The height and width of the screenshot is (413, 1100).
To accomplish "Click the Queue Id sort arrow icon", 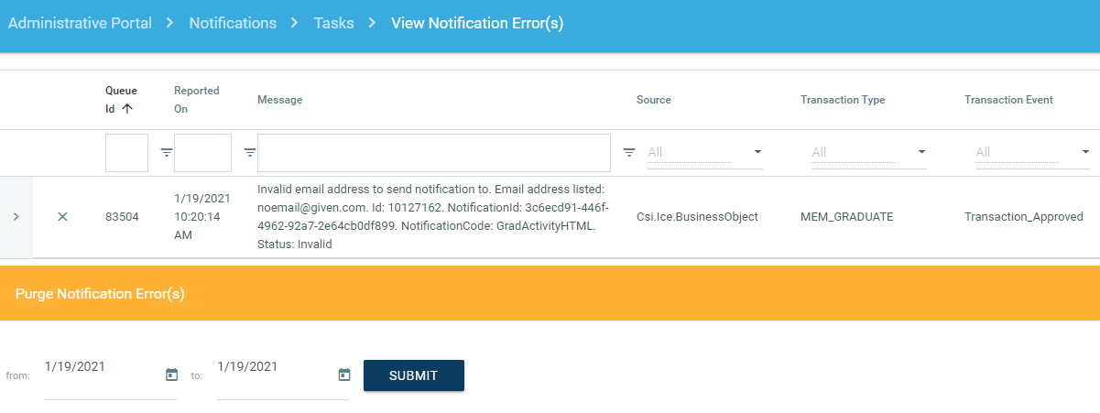I will coord(126,108).
